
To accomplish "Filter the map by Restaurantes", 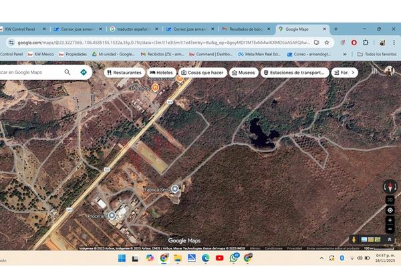I will click(x=124, y=72).
